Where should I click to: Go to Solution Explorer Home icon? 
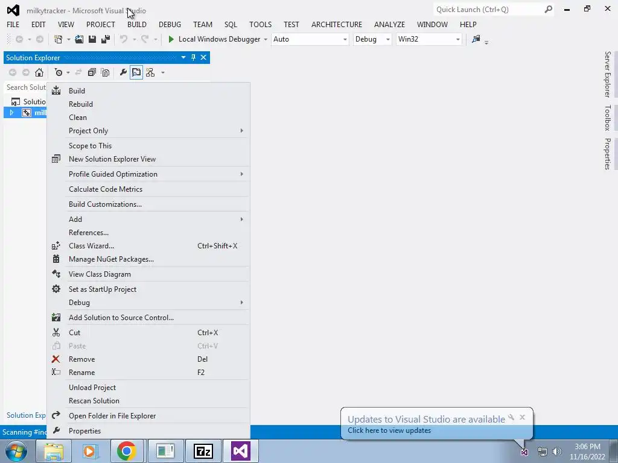point(39,72)
